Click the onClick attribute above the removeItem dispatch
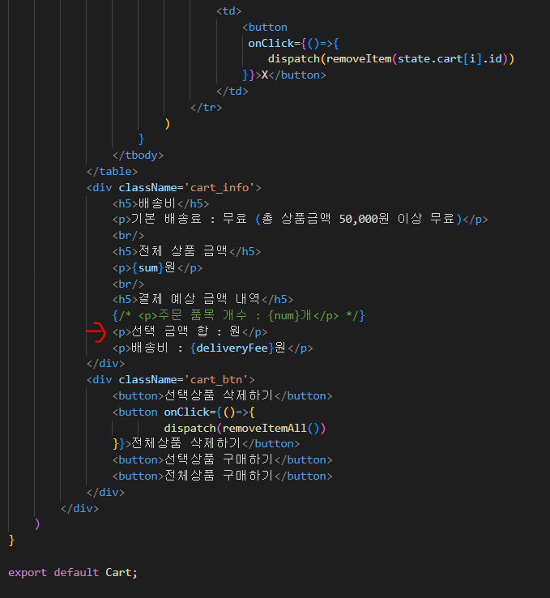Screen dimensions: 550x598 coord(271,43)
